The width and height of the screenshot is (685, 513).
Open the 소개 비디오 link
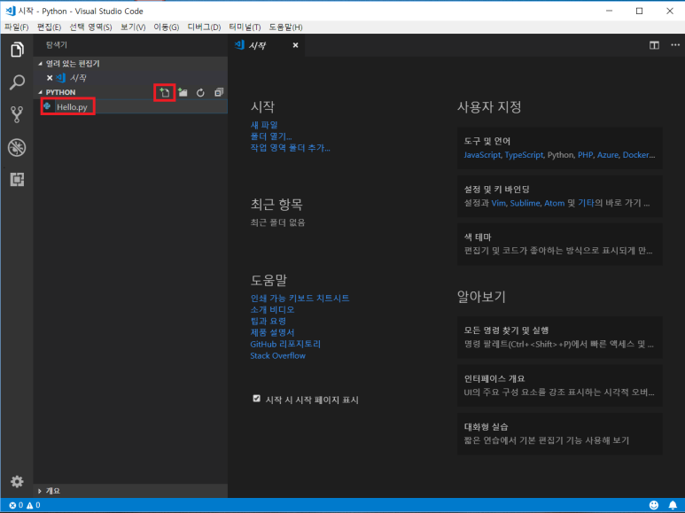(272, 309)
